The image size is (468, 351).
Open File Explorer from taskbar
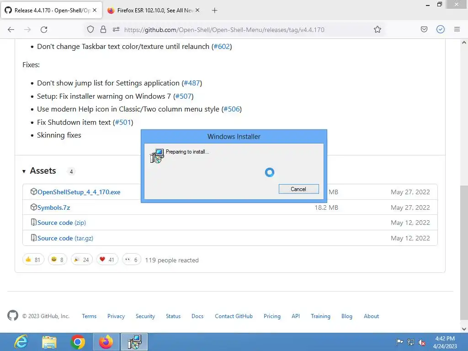[x=49, y=342]
